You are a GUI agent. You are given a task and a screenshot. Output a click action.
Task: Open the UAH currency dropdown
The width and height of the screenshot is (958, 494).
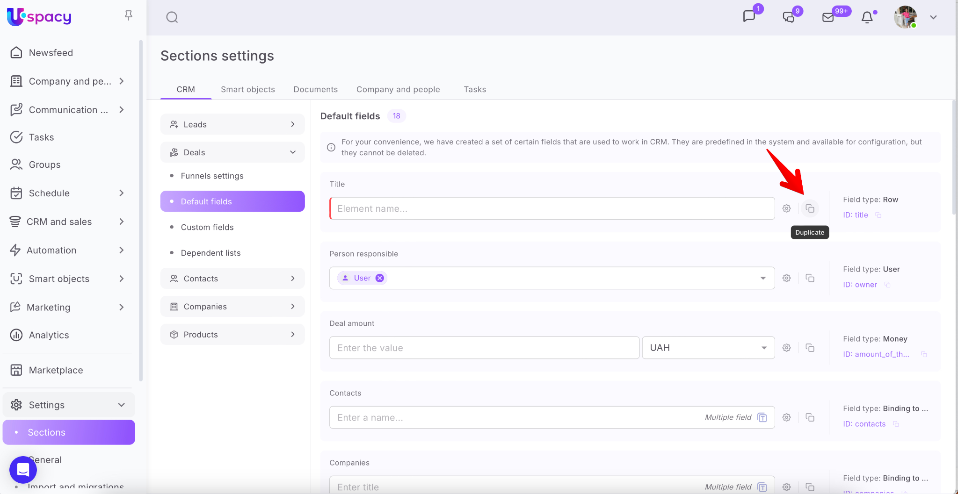point(708,348)
